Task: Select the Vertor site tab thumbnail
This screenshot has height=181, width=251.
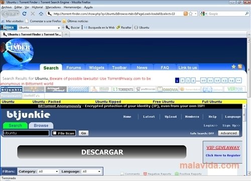Action: [234, 89]
